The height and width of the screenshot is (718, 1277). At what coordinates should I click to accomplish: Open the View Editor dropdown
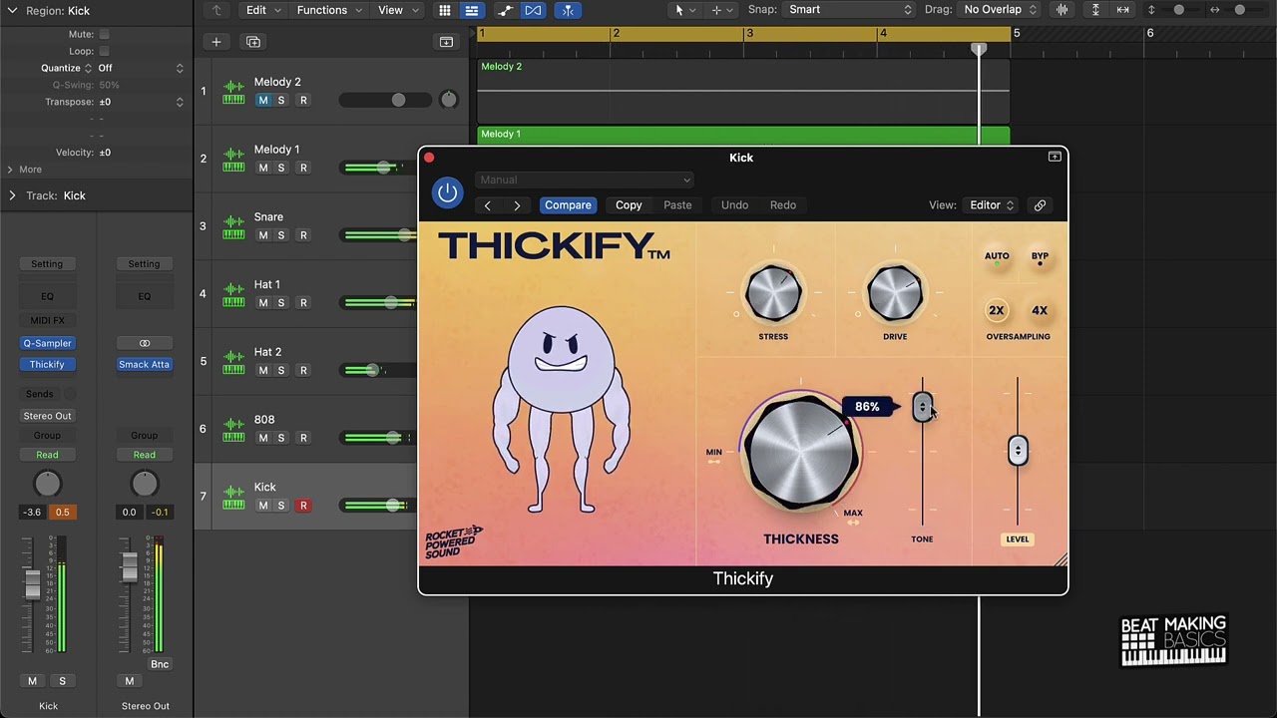[x=992, y=205]
